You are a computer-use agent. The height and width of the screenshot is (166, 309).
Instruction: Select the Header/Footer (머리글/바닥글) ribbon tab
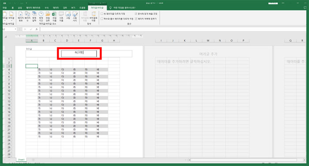(x=98, y=7)
